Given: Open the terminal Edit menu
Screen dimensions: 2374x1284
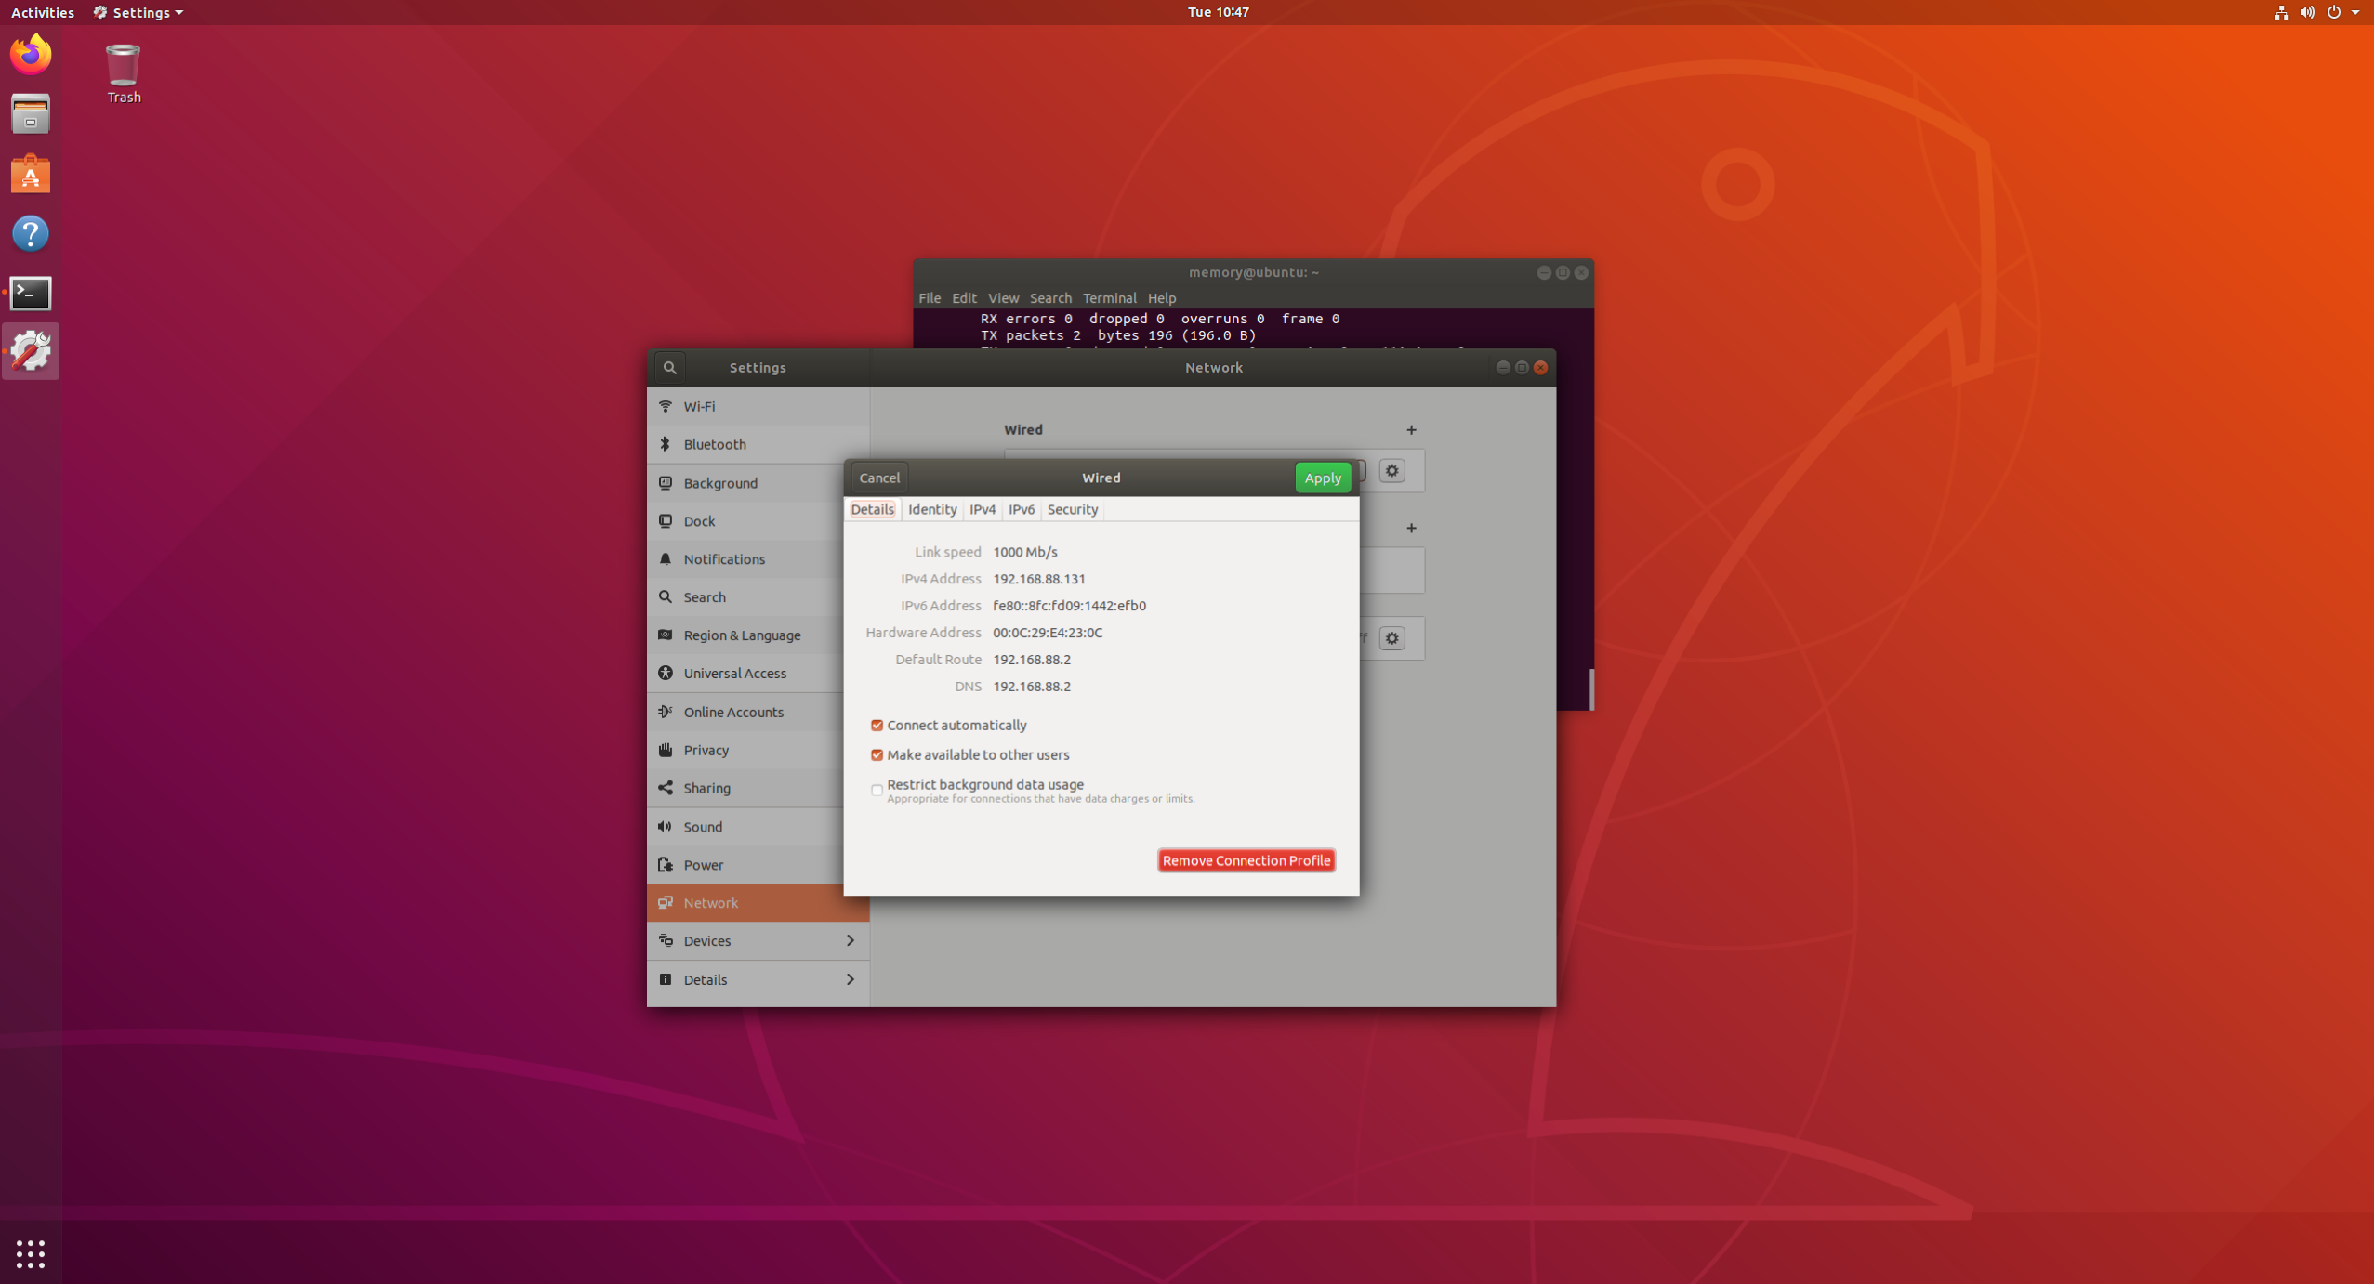Looking at the screenshot, I should pos(964,298).
